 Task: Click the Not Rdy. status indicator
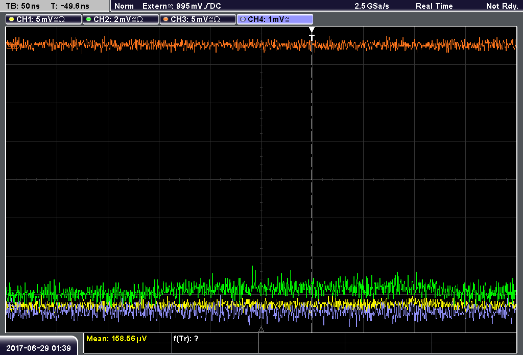click(x=502, y=6)
